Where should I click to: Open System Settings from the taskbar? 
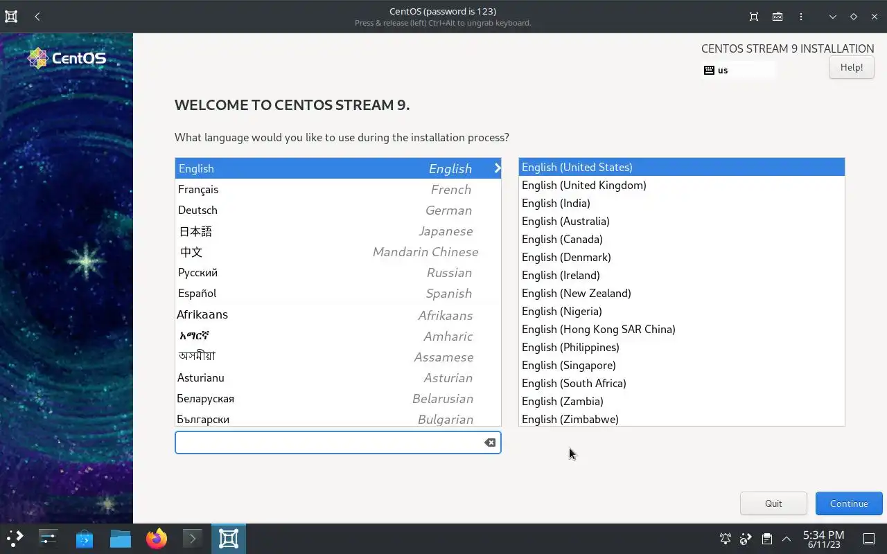(49, 538)
